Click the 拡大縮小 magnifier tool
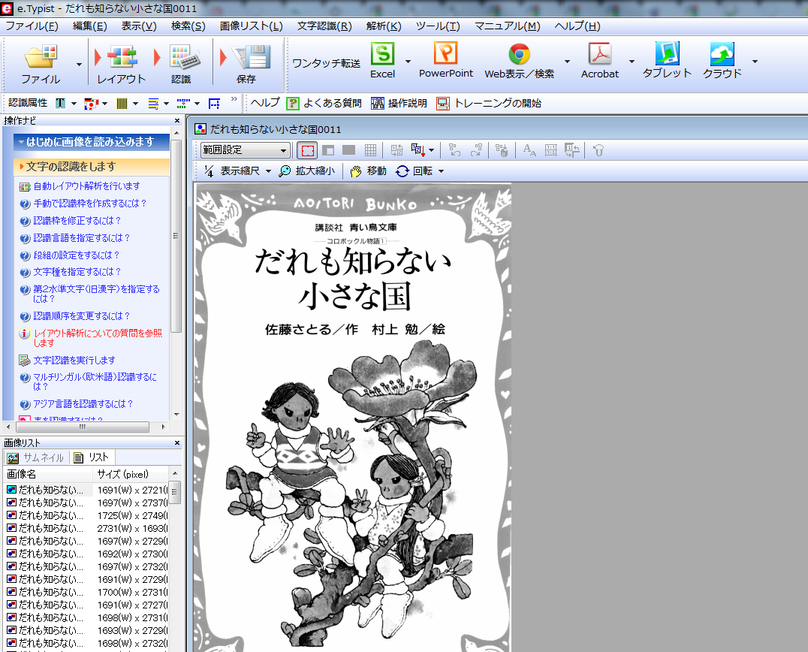Viewport: 808px width, 652px height. [306, 171]
